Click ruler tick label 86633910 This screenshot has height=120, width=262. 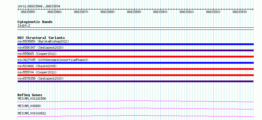pyautogui.click(x=187, y=12)
